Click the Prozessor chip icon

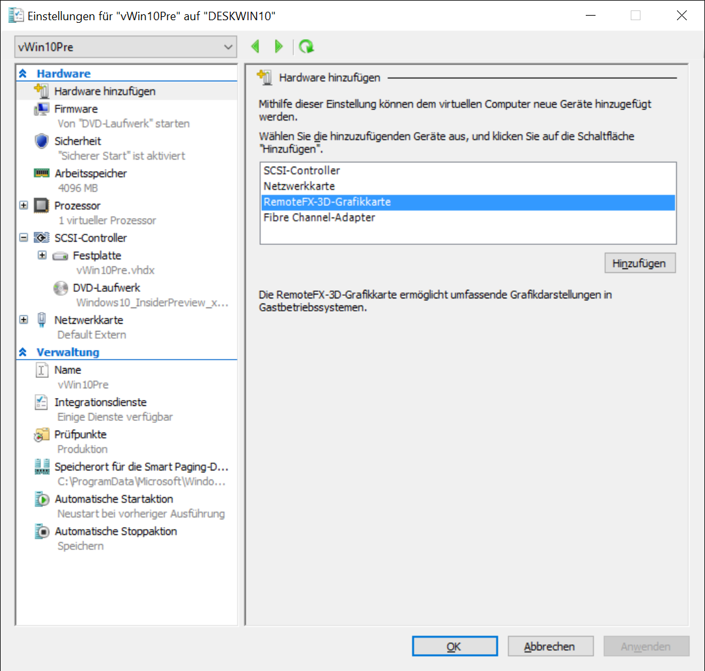coord(41,205)
